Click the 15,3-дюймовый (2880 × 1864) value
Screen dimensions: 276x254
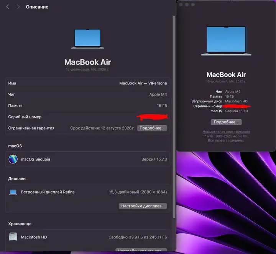(x=138, y=192)
